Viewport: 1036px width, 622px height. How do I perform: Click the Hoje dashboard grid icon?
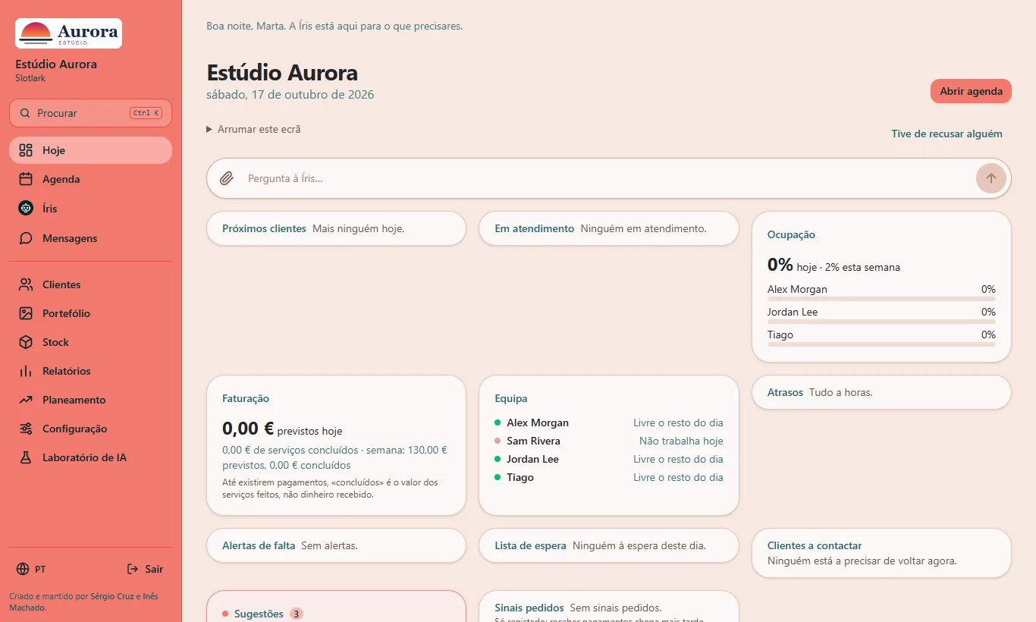coord(26,150)
